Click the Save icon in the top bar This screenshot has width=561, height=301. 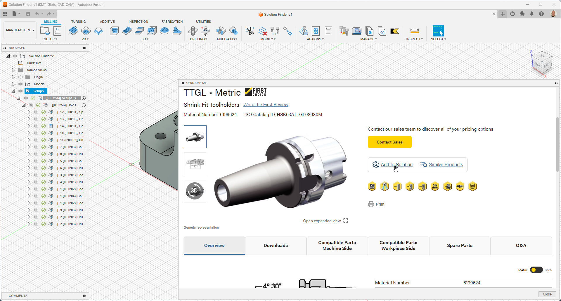pos(28,14)
